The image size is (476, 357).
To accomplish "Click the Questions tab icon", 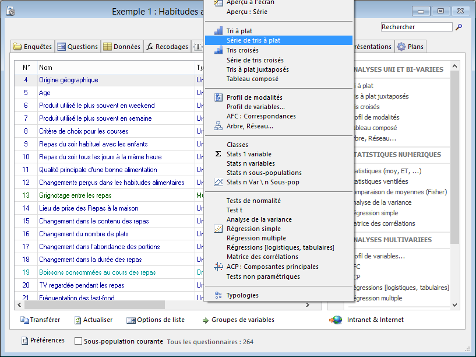I will pyautogui.click(x=61, y=47).
